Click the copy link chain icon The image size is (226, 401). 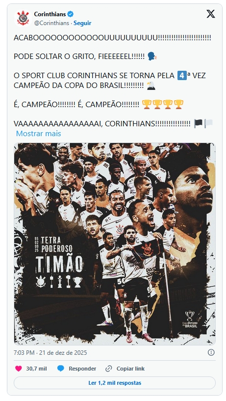point(109,369)
